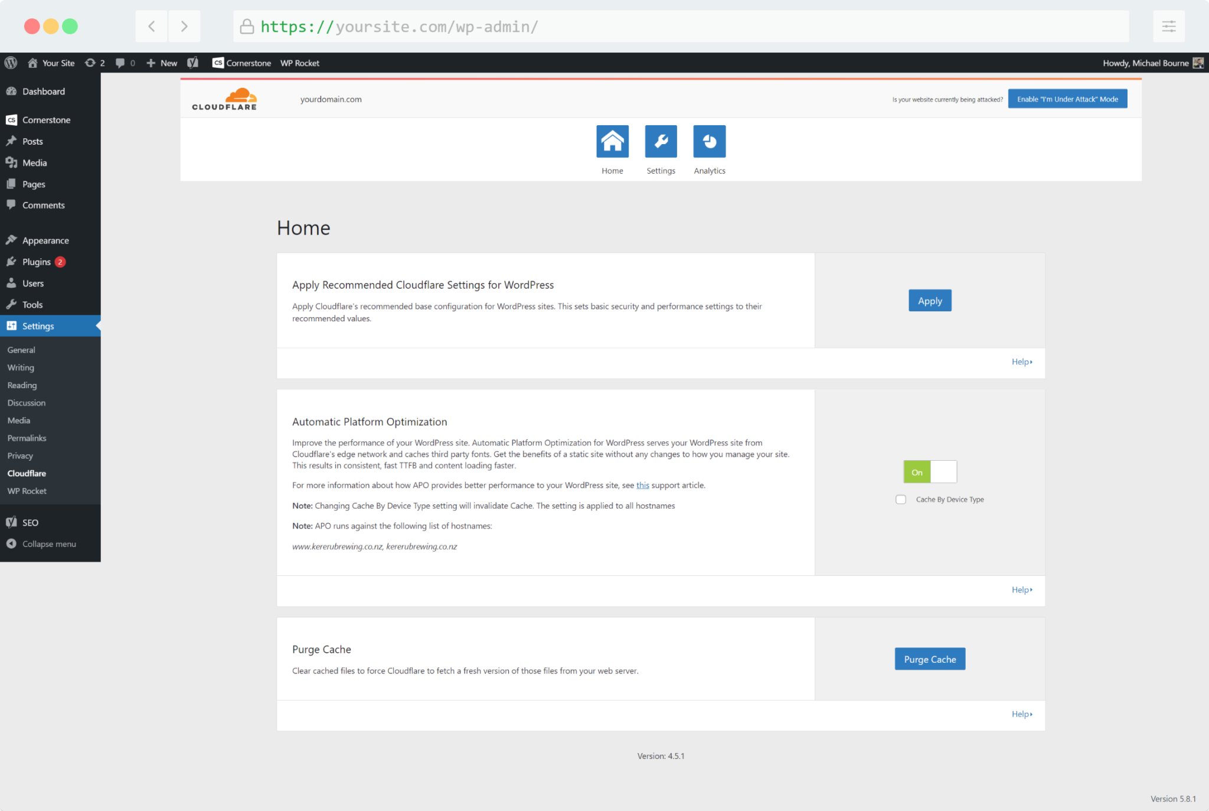Expand Help under Apply Recommended Settings

click(1022, 361)
